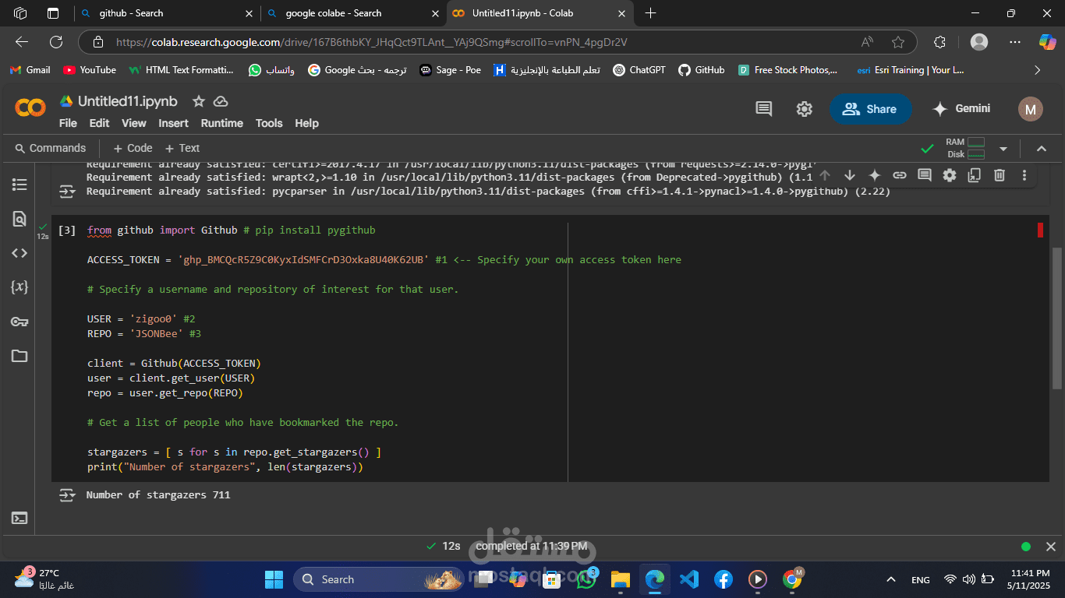Image resolution: width=1065 pixels, height=598 pixels.
Task: Open the RAM and Disk usage indicator
Action: click(x=965, y=148)
